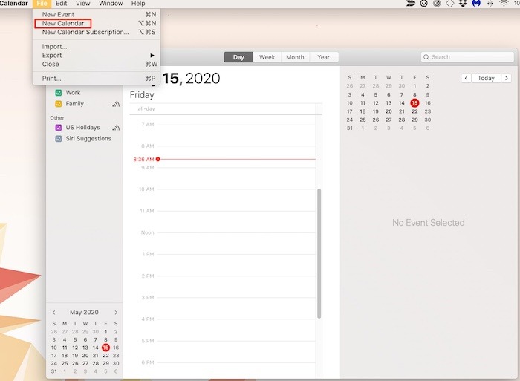Click the Search field

[467, 57]
